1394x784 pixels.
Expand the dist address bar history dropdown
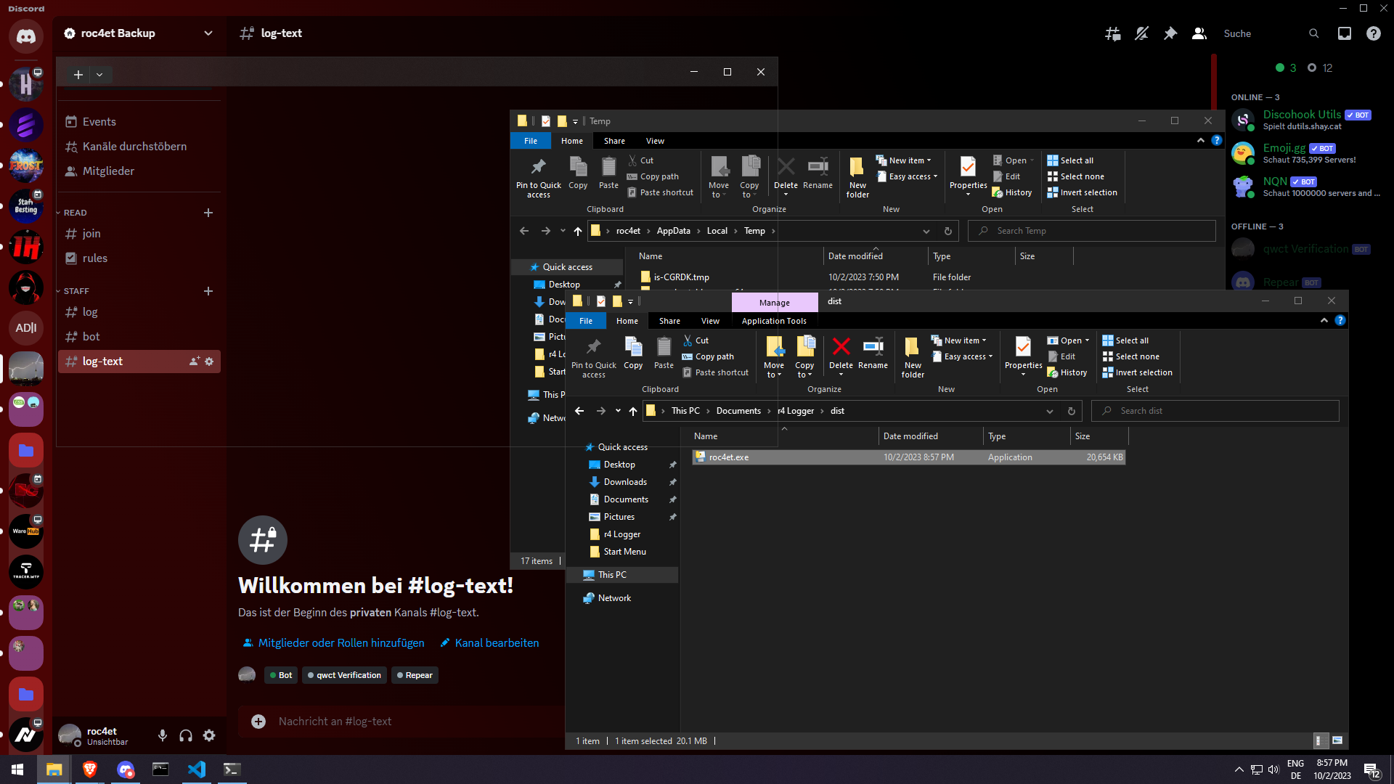(x=1049, y=411)
